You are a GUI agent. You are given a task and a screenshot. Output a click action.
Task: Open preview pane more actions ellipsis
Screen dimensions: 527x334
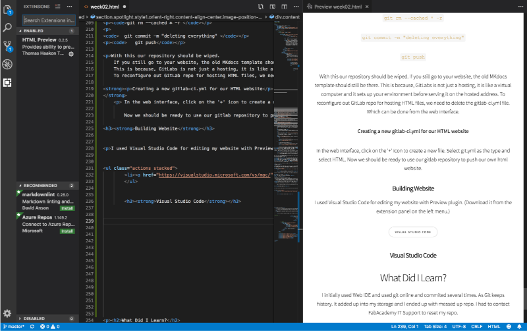click(520, 7)
